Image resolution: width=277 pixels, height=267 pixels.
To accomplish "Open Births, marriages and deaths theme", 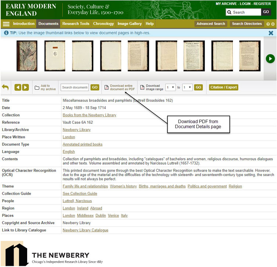I will point(162,186).
